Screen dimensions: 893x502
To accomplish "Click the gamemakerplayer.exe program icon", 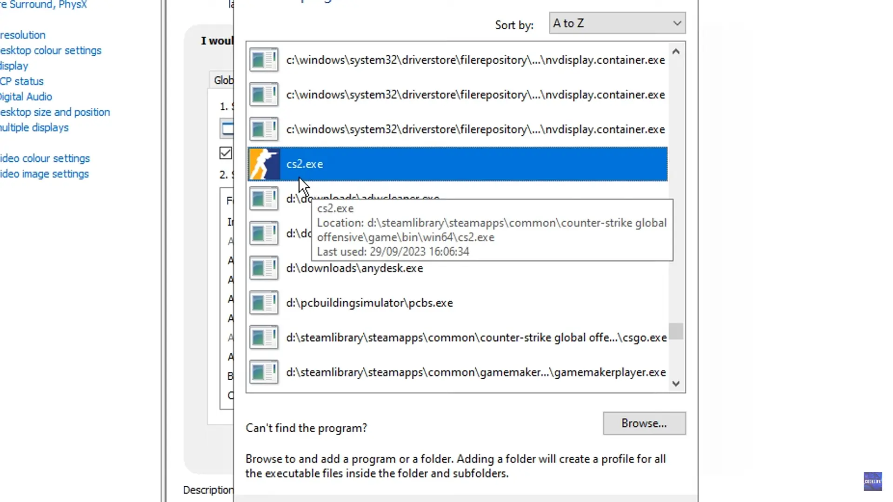I will [x=264, y=372].
